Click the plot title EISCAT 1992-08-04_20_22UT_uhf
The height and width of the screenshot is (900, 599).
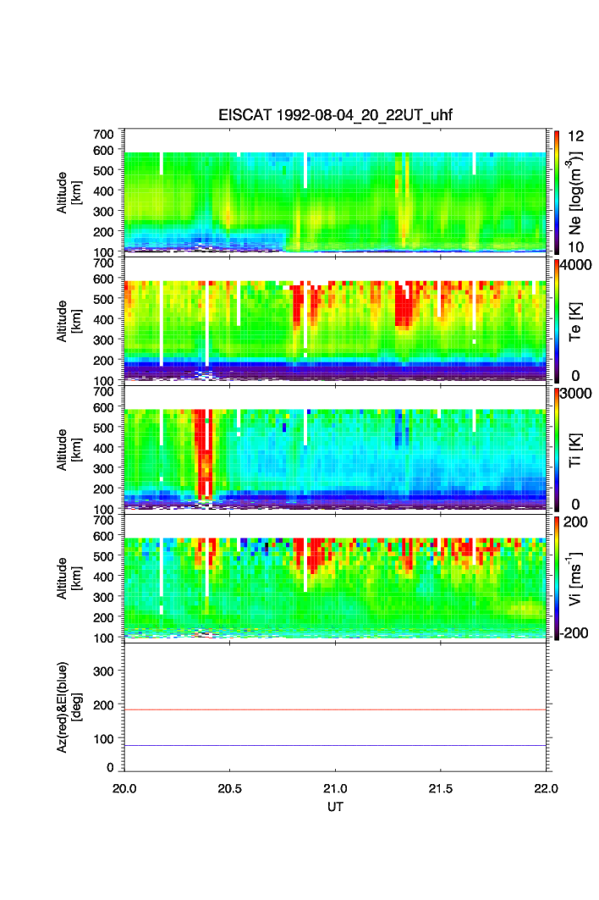(x=335, y=115)
